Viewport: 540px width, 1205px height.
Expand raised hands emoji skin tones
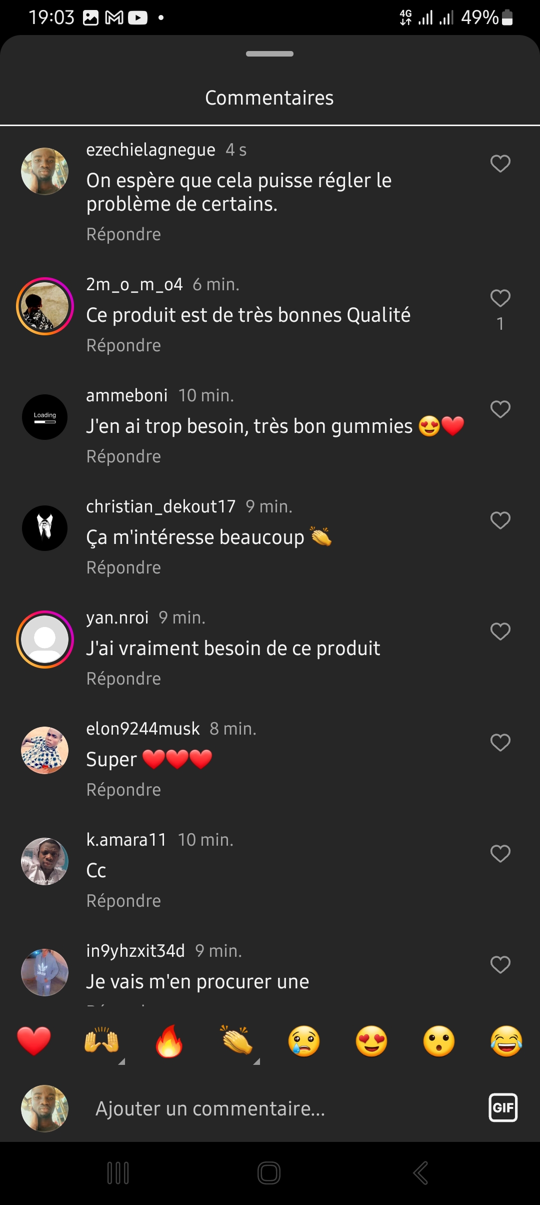point(121,1061)
